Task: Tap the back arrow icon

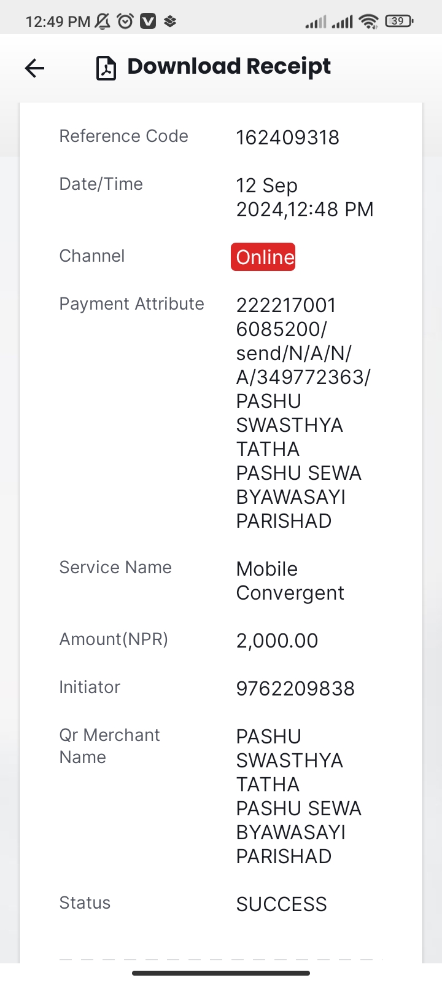Action: point(35,68)
